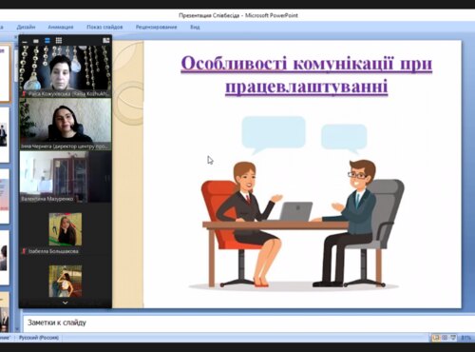
Task: Switch to Slide Sorter view in the status bar
Action: (445, 338)
